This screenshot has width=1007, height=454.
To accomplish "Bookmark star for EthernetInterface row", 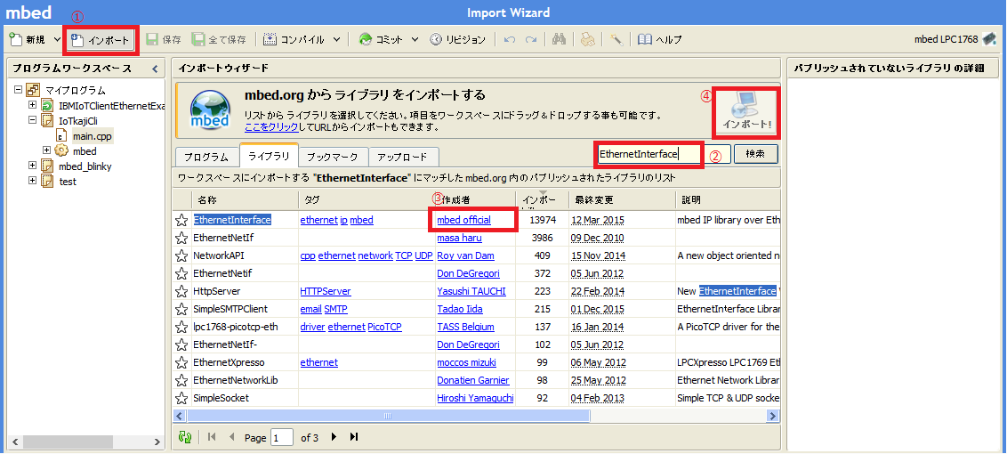I will pyautogui.click(x=181, y=221).
